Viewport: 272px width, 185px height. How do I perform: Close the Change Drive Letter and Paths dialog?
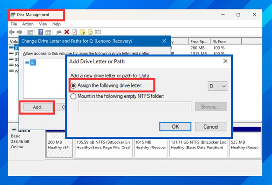point(164,41)
